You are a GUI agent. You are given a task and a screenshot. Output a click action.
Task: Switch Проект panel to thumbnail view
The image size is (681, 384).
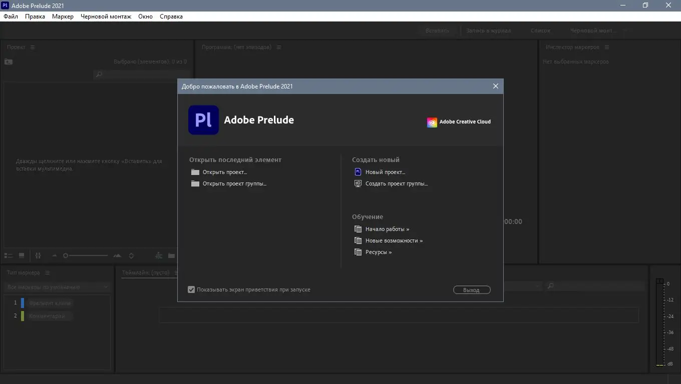22,255
